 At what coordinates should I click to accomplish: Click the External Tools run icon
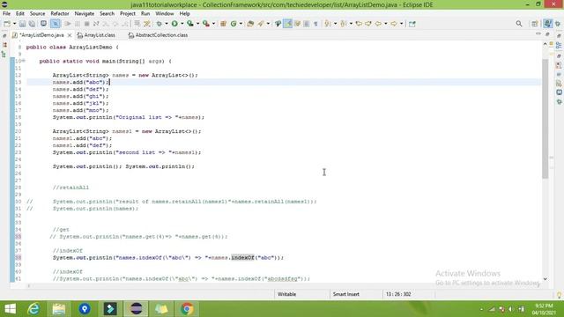pos(206,24)
